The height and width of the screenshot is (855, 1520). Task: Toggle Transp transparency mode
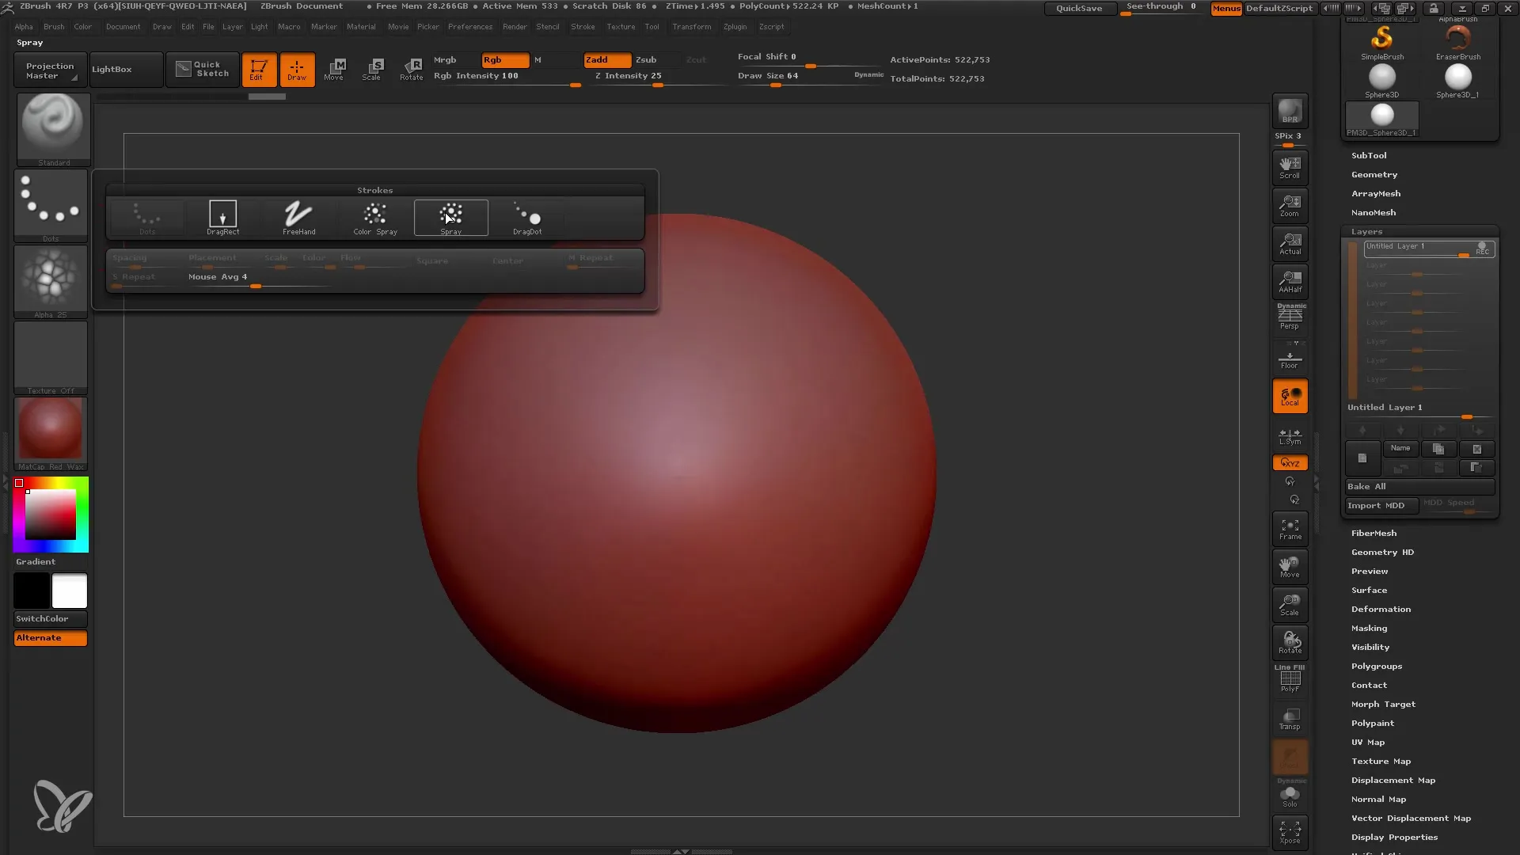[1290, 719]
